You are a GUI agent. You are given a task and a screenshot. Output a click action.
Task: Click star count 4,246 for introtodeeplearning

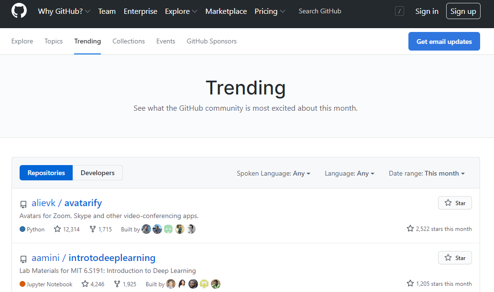(x=93, y=284)
